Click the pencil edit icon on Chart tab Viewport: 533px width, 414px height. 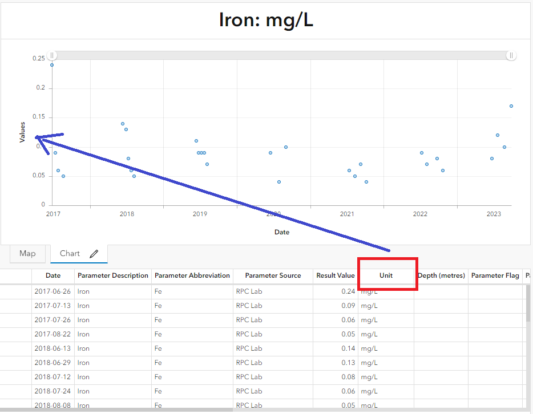94,254
